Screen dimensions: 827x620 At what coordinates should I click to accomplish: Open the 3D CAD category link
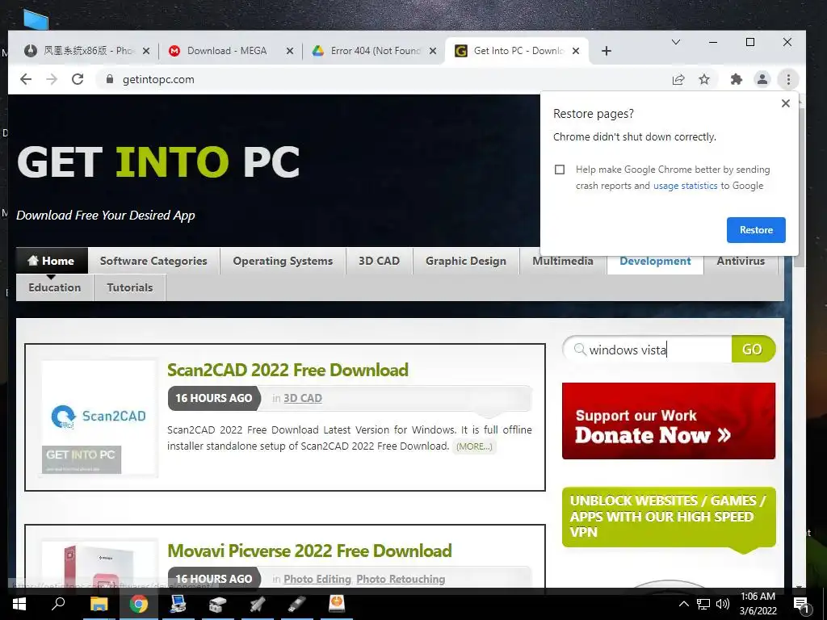303,398
